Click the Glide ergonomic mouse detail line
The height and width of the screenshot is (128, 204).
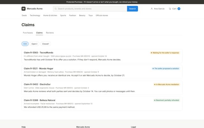point(56,88)
